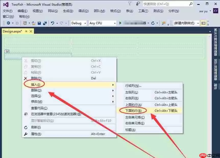
Task: Click the Save button on the toolbar
Action: [39, 23]
